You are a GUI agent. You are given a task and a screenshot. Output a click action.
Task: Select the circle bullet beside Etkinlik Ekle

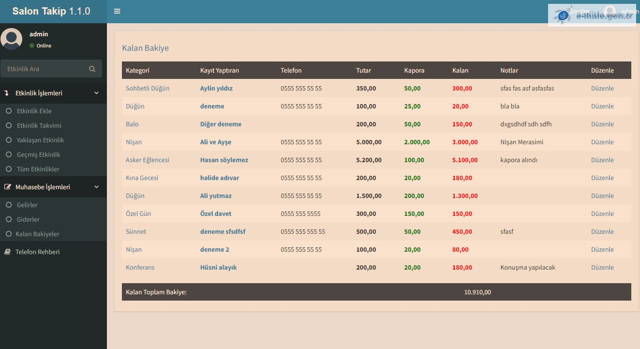(8, 111)
